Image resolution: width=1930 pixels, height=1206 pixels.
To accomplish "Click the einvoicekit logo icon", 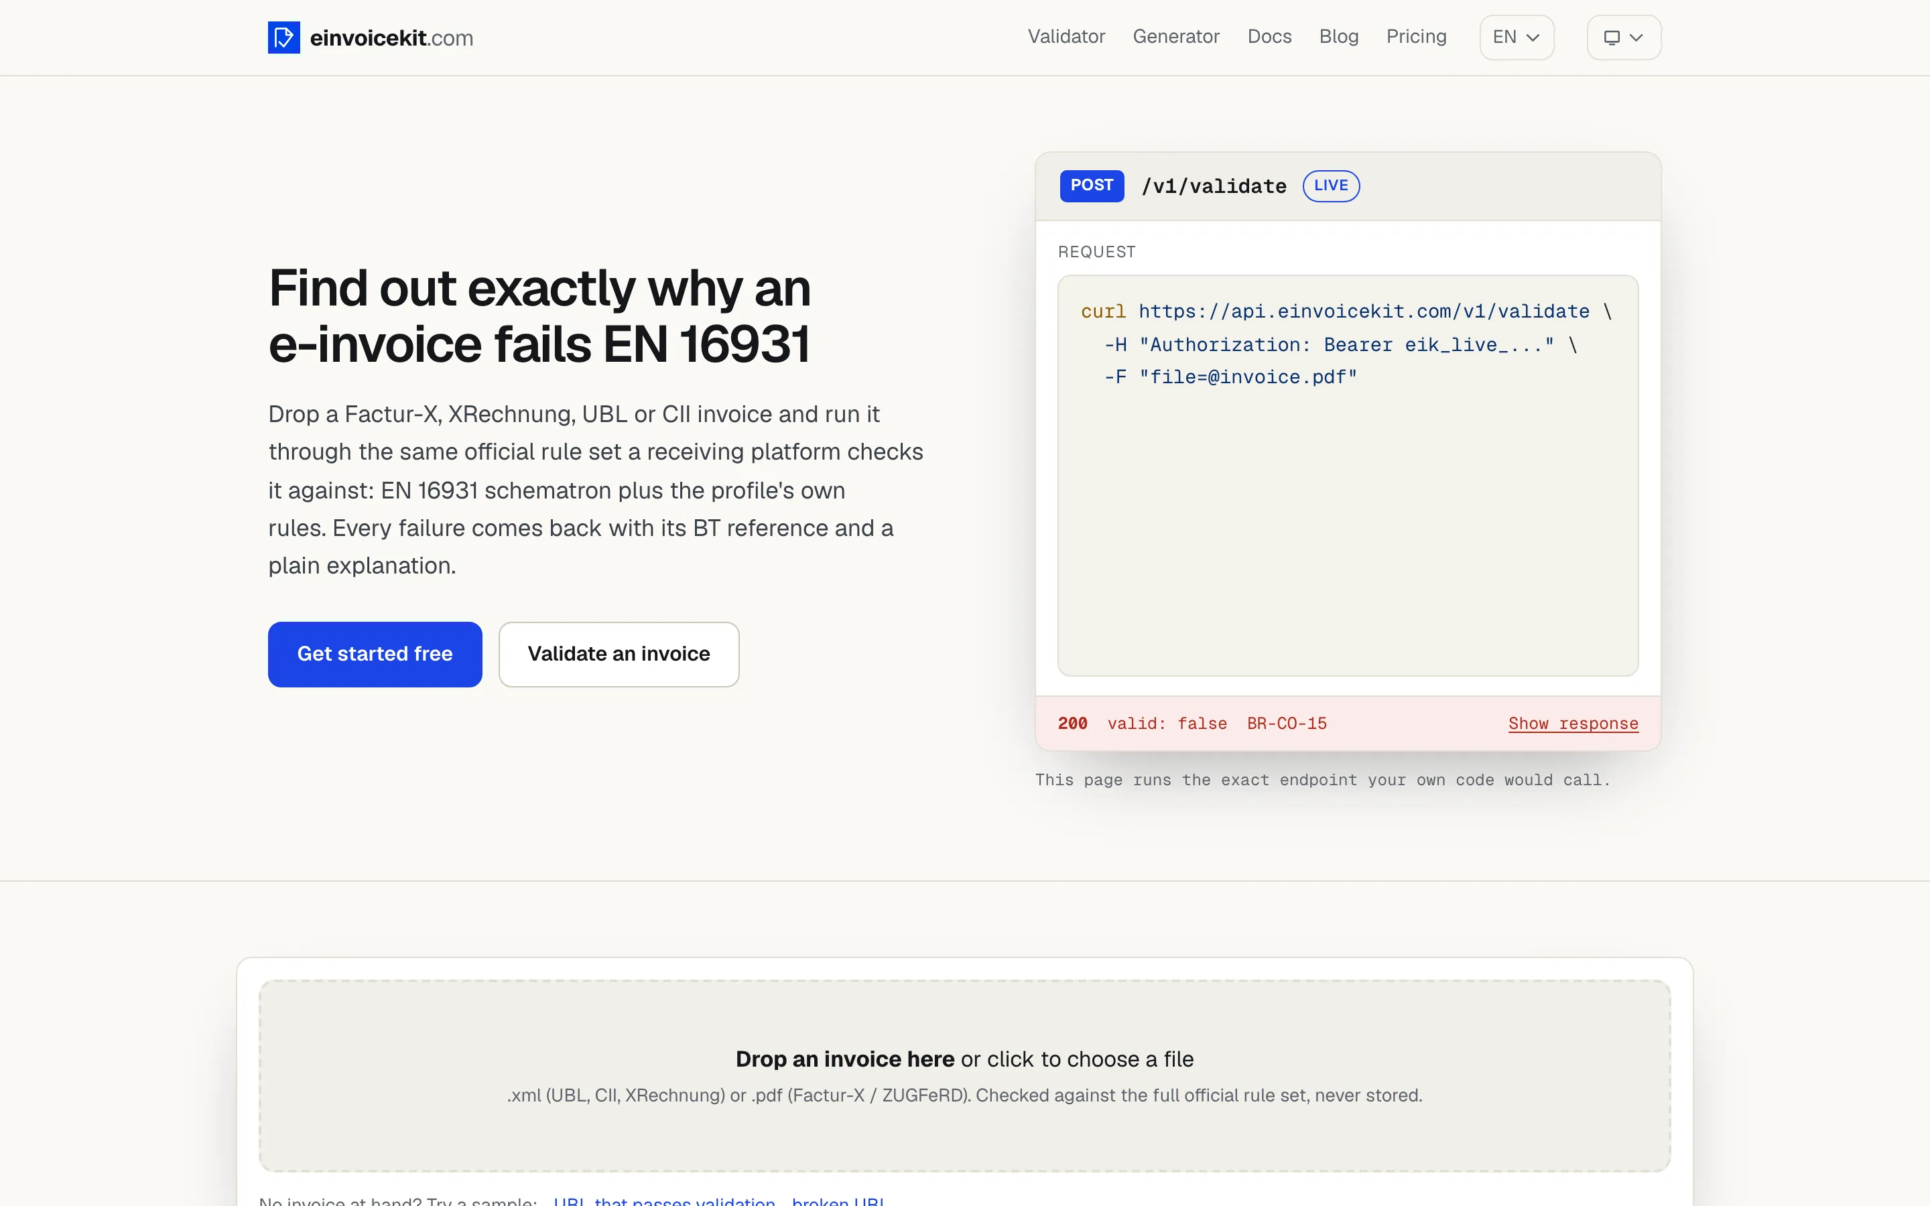I will [x=284, y=38].
